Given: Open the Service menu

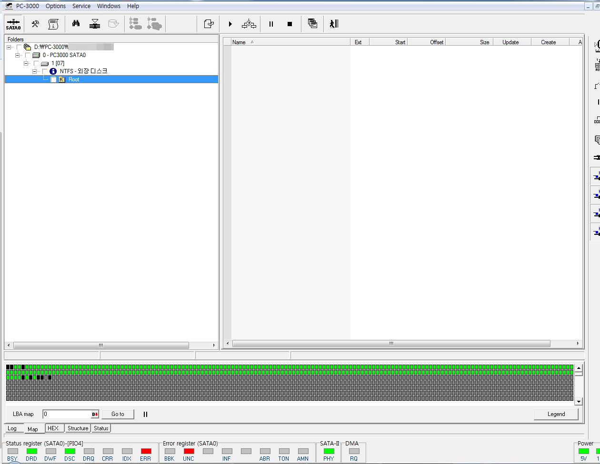Looking at the screenshot, I should click(81, 6).
